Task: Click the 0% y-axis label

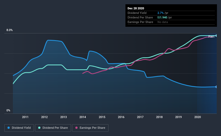Action: [x=8, y=111]
